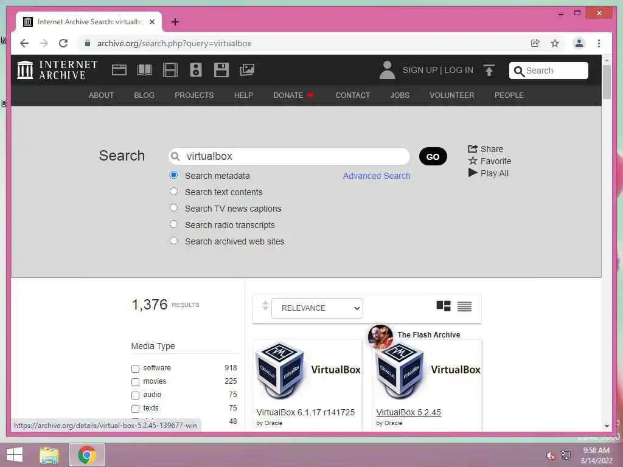Switch to list view layout icon
This screenshot has height=467, width=623.
point(464,306)
